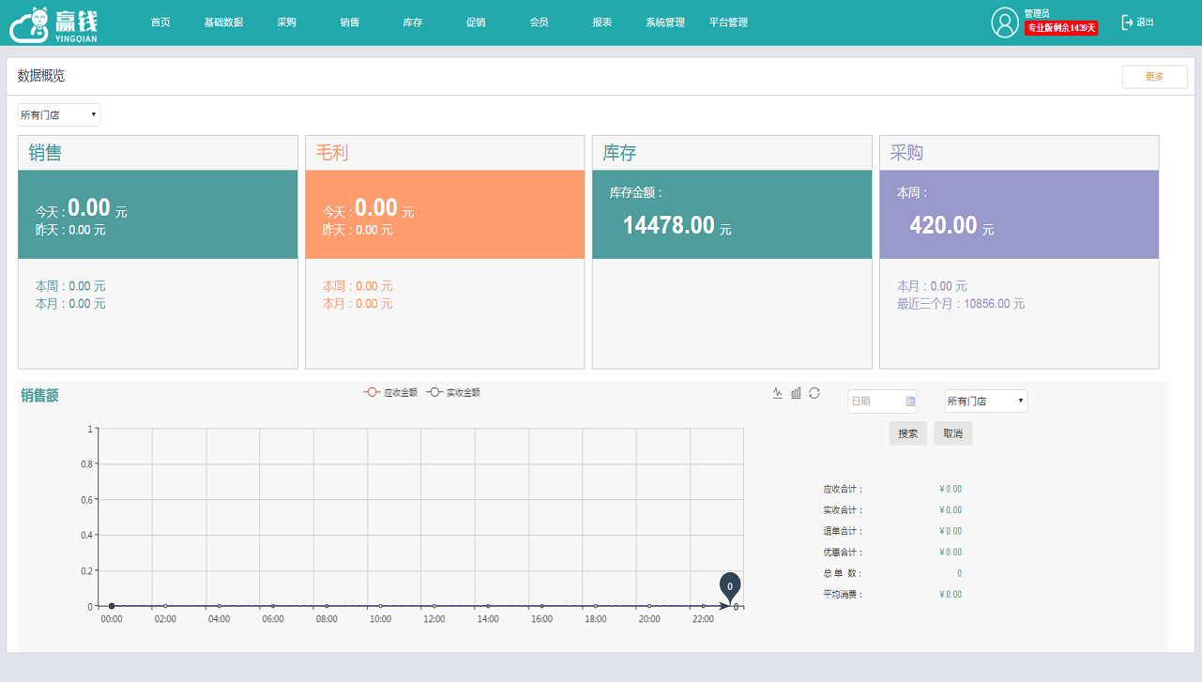Click 最近三个月 : 10856.00 元 text

tap(961, 304)
